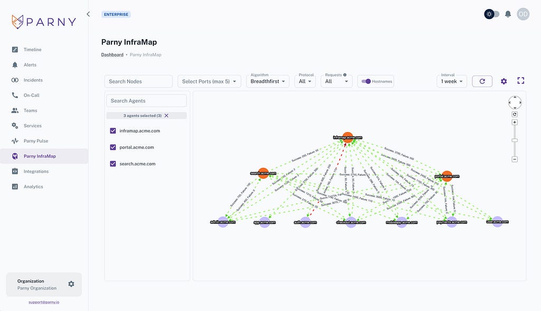Enter fullscreen map view
Viewport: 541px width, 311px height.
tap(521, 81)
